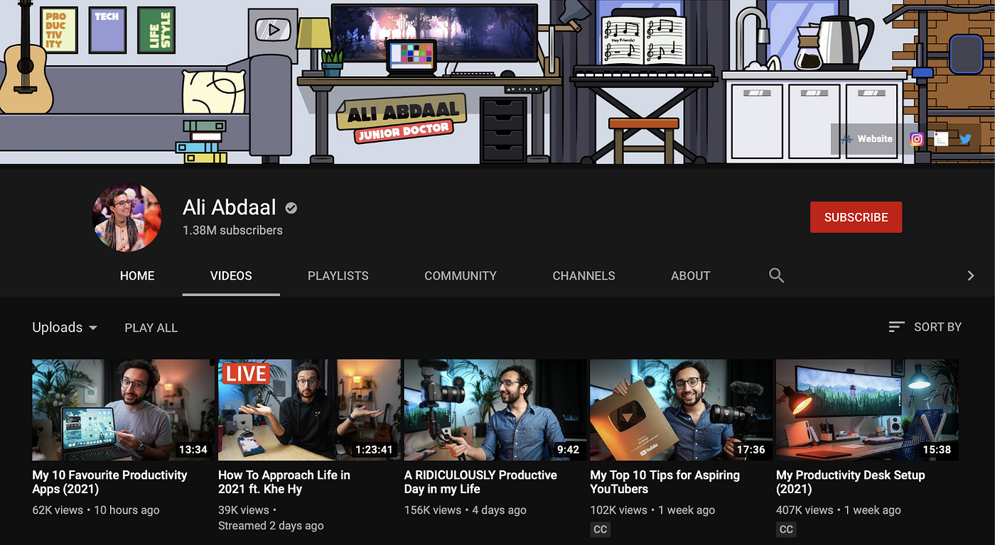
Task: Play the LIVE 1:23:41 video thumbnail
Action: point(310,410)
